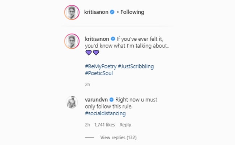235x145 pixels.
Task: Open the #BeMyPoetry hashtag
Action: tap(101, 66)
